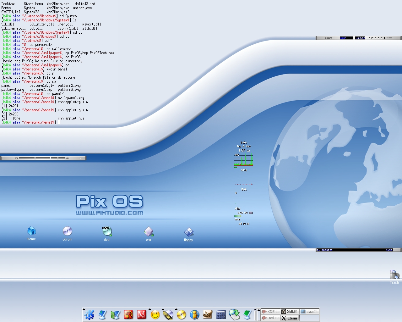Open the red M@ mail icon
402x322 pixels.
(x=142, y=315)
